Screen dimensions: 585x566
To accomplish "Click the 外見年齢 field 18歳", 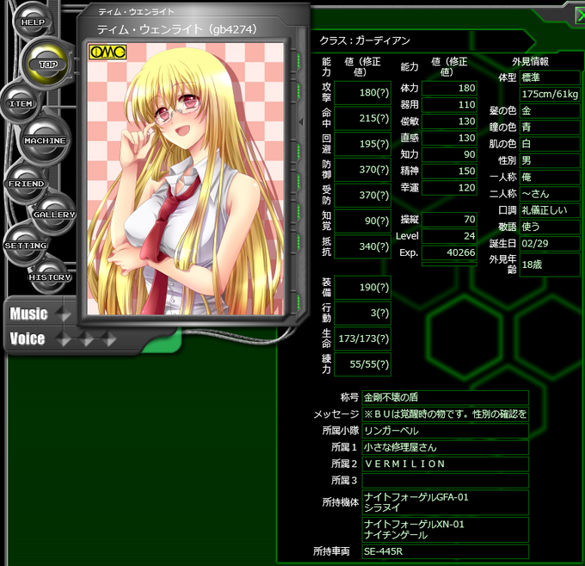I will (550, 264).
